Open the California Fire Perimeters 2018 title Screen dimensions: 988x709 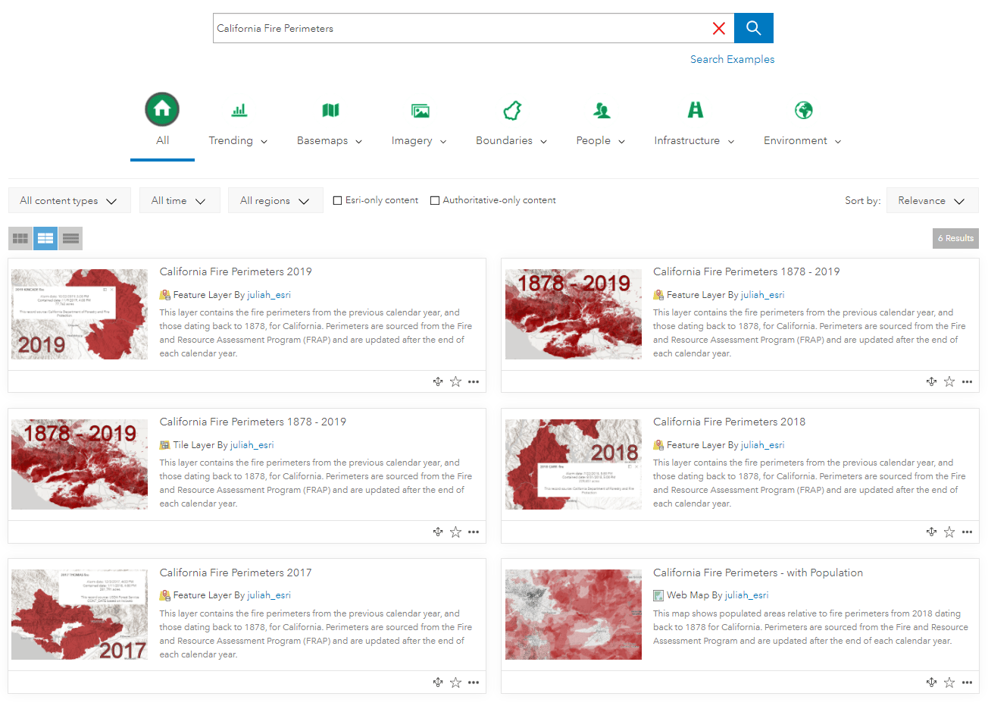click(x=730, y=422)
